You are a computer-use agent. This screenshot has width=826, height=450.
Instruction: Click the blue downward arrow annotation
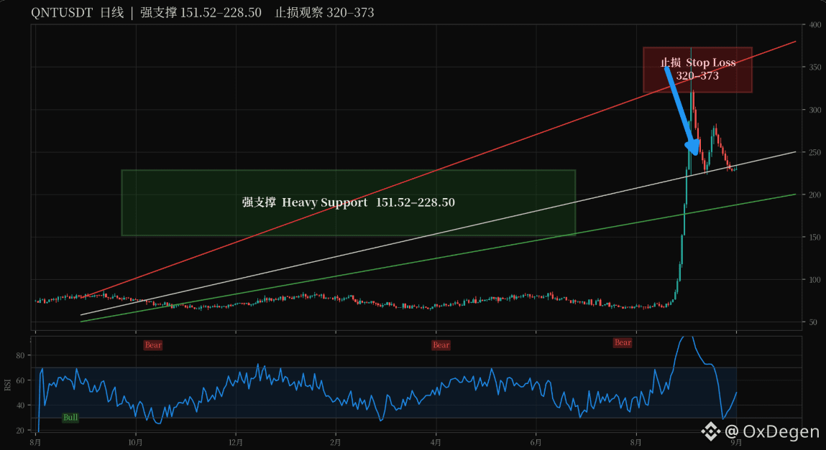click(683, 111)
